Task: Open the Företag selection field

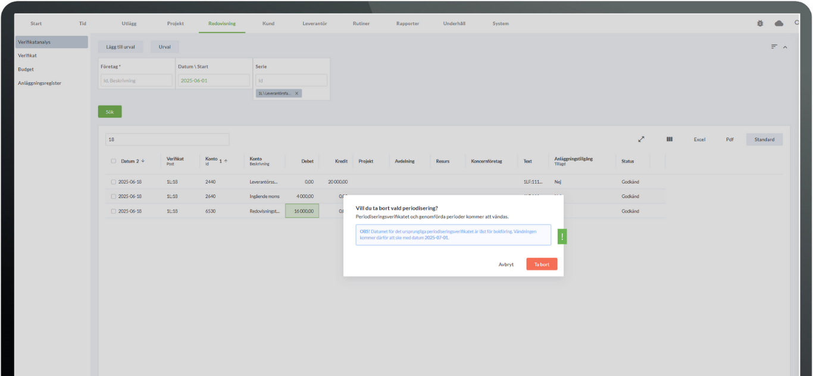Action: click(136, 80)
